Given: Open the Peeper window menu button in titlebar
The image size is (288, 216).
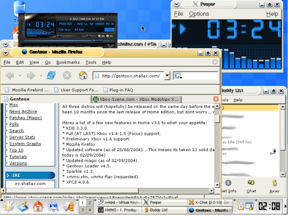Looking at the screenshot, I should (x=176, y=4).
